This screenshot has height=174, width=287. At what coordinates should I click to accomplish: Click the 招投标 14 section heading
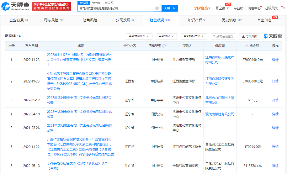[x=13, y=36]
